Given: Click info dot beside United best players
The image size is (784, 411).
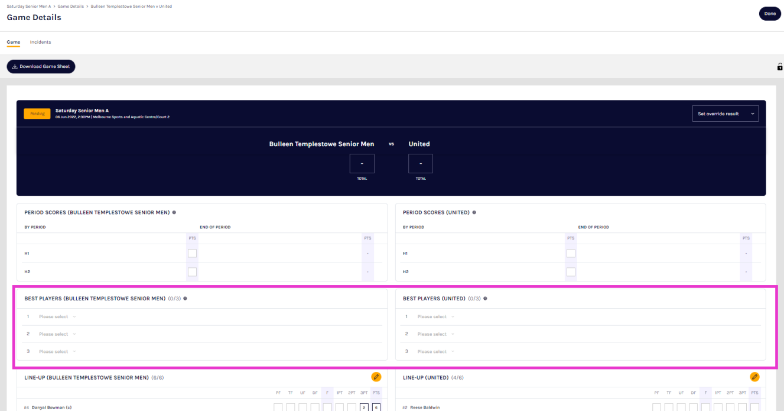Looking at the screenshot, I should coord(485,299).
